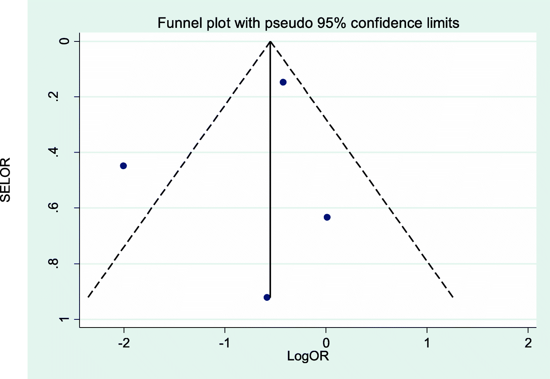Screen dimensions: 550x379
Task: Click the y-axis tick label .6
Action: pyautogui.click(x=55, y=208)
